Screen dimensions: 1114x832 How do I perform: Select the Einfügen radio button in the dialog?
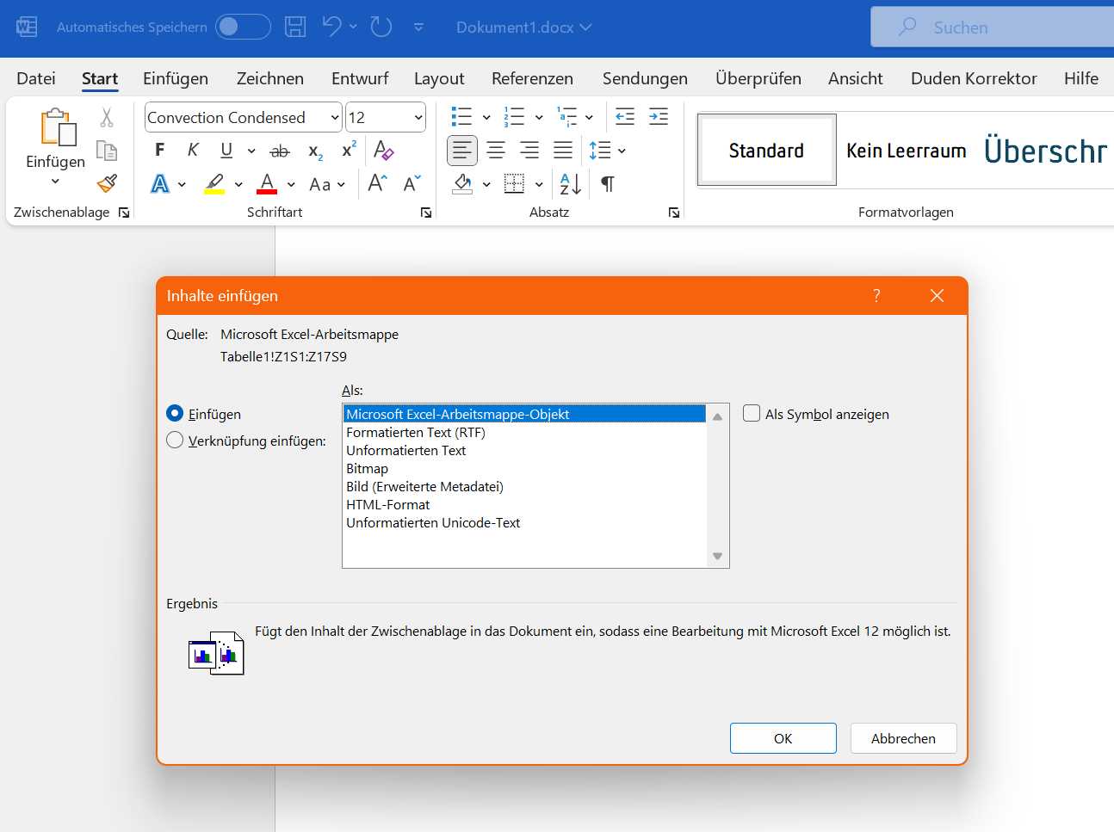tap(175, 414)
